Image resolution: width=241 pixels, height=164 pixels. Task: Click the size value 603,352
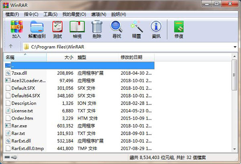click(65, 126)
